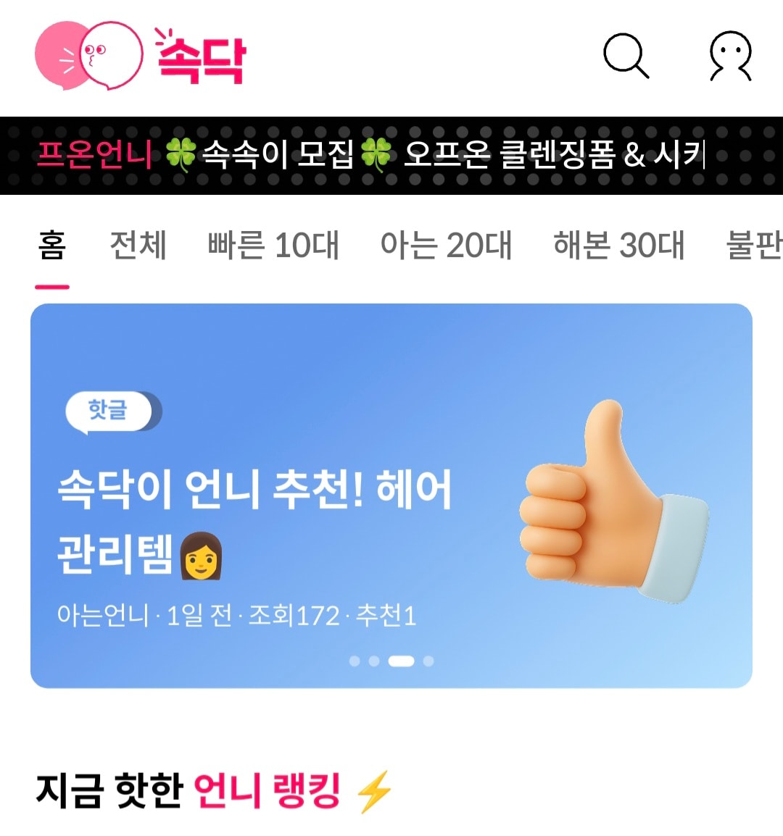This screenshot has height=836, width=783.
Task: Select the last carousel pagination dot
Action: [x=428, y=661]
